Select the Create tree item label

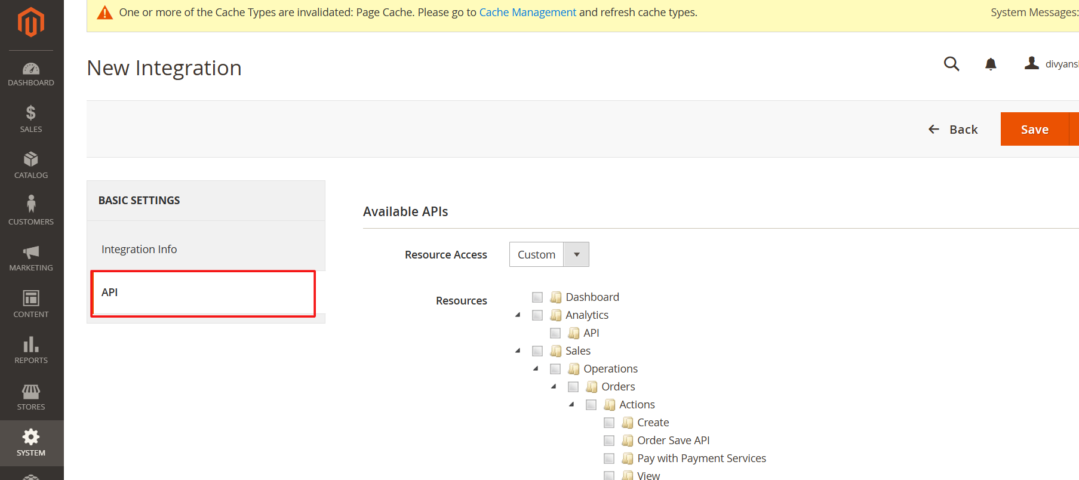click(x=653, y=423)
